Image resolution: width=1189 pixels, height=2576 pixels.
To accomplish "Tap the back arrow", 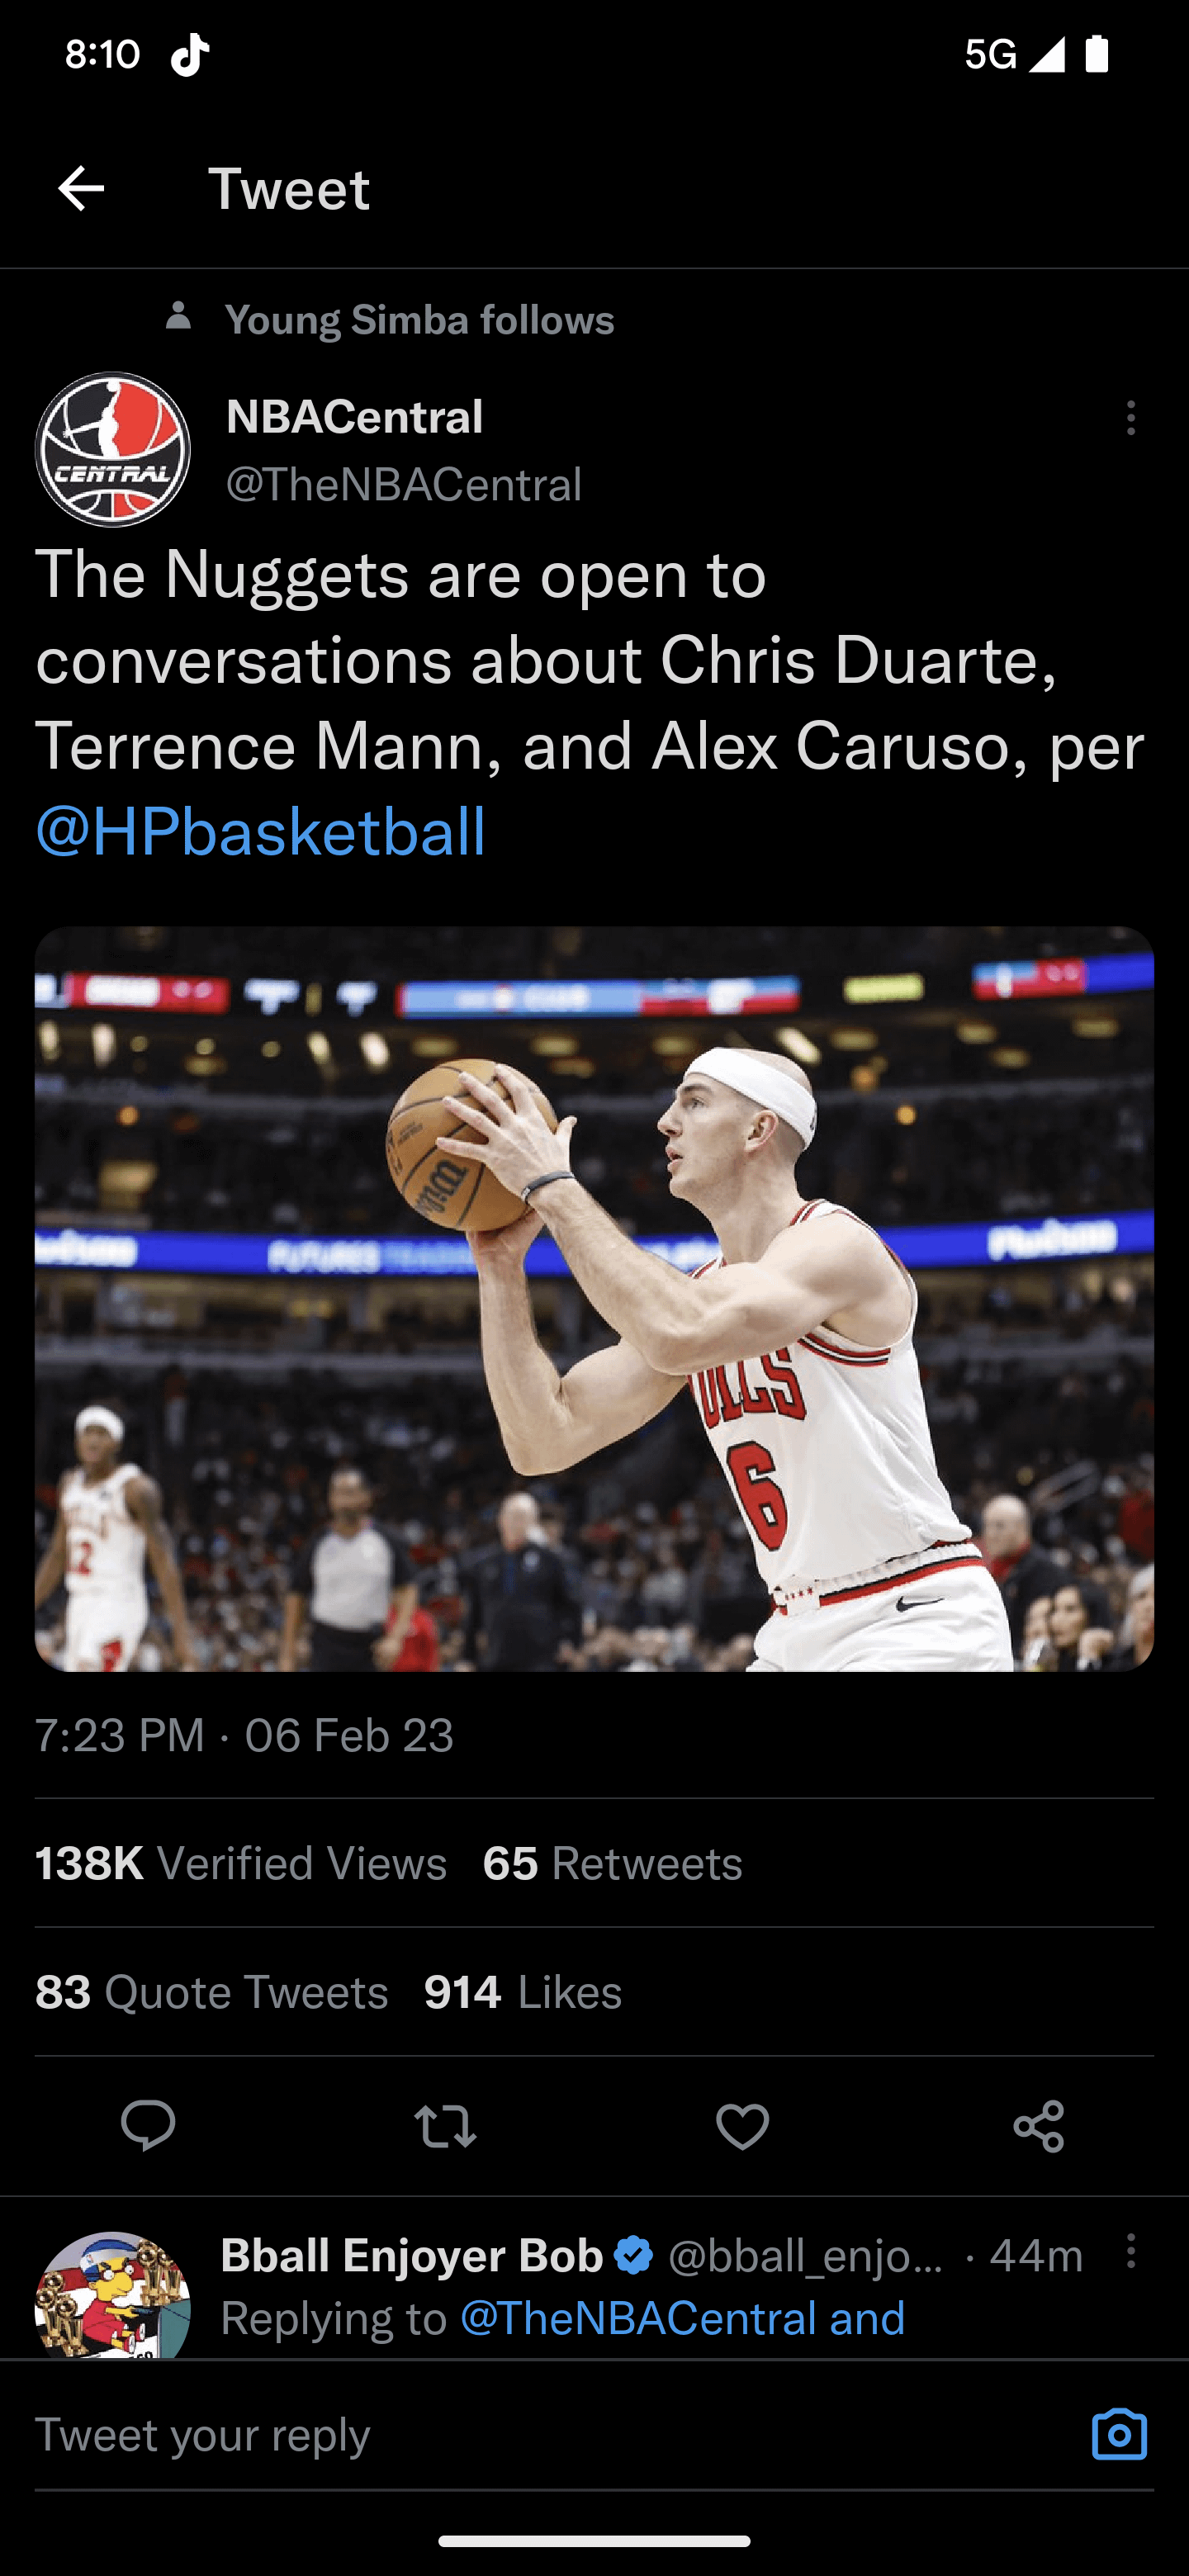I will (81, 188).
